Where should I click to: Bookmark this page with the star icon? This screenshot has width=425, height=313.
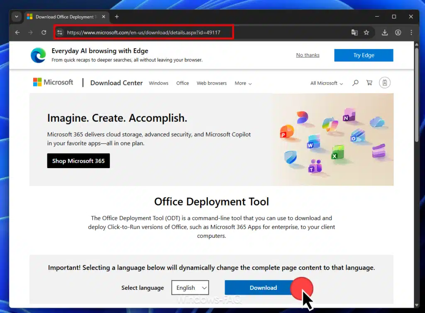[367, 32]
